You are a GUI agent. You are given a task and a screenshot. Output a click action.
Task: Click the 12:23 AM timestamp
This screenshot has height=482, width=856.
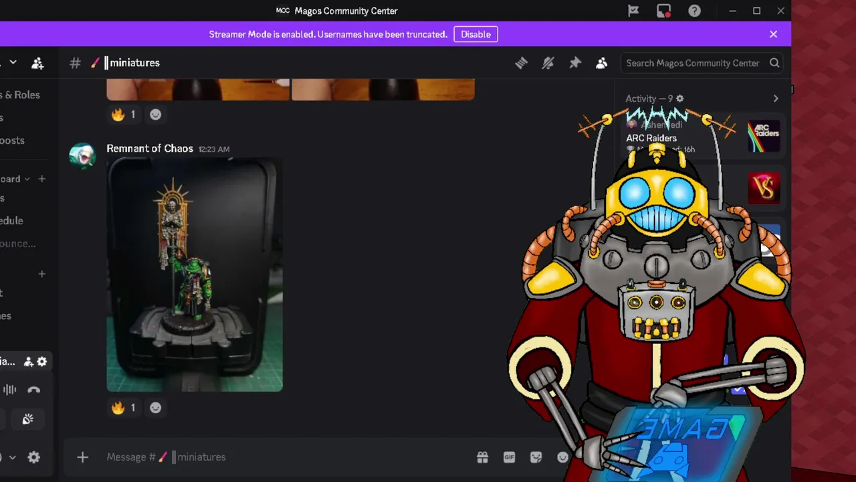point(214,149)
